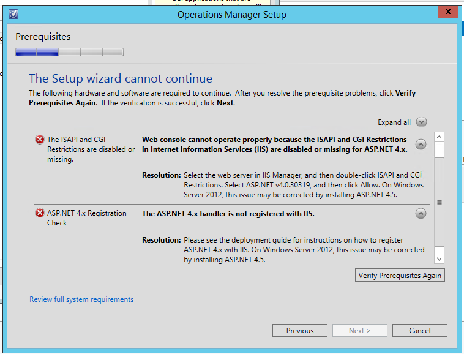
Task: Collapse the ASP.NET 4.x handler details
Action: point(421,213)
